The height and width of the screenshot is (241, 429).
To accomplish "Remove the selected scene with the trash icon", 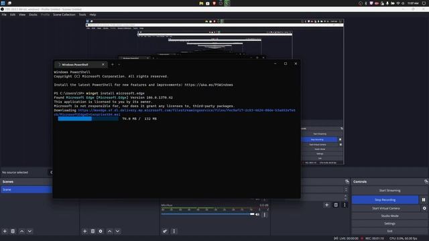I will [13, 231].
